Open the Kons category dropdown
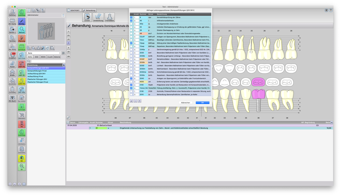341x196 pixels. pyautogui.click(x=44, y=53)
